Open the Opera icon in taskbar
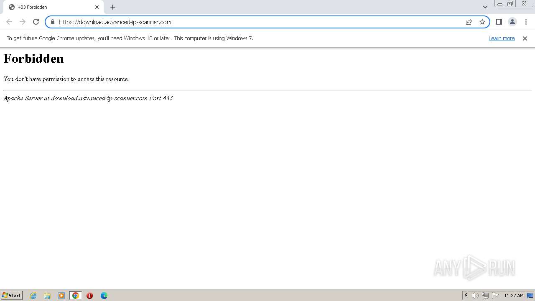The width and height of the screenshot is (535, 301). pyautogui.click(x=90, y=296)
